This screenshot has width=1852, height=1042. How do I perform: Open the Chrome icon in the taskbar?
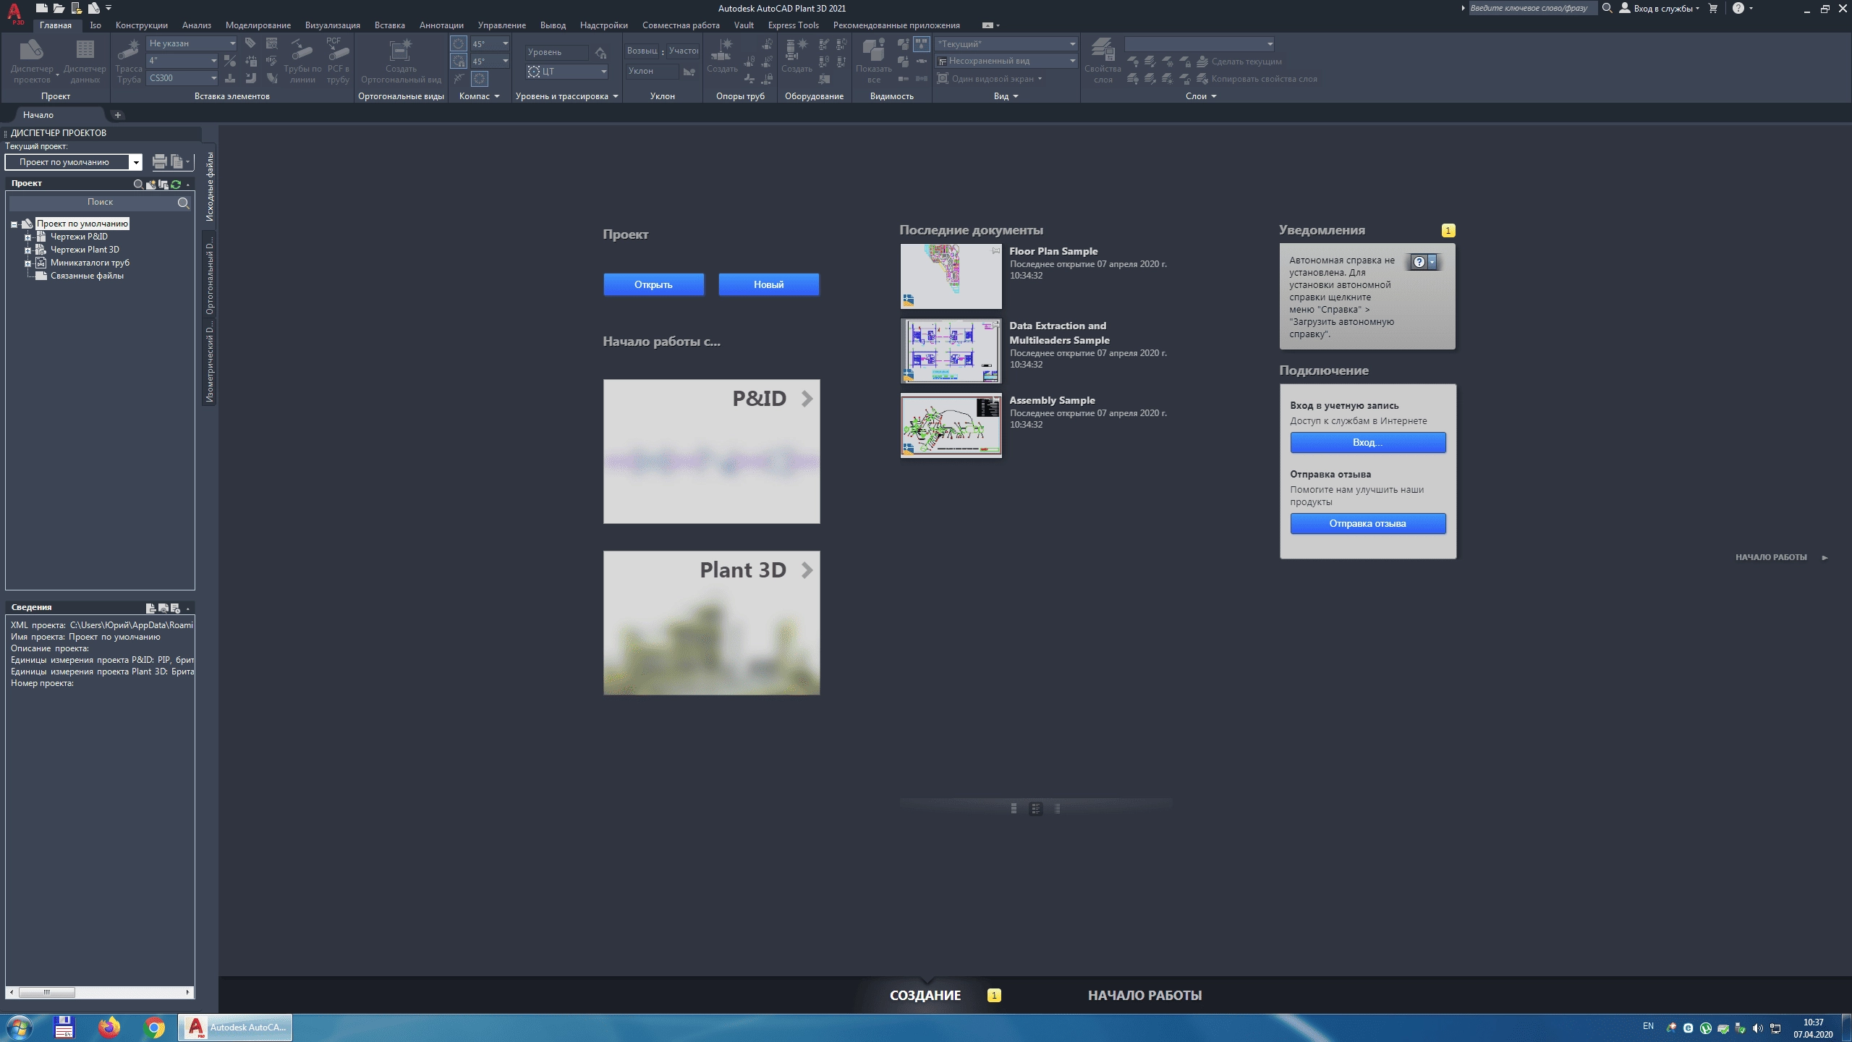pyautogui.click(x=154, y=1027)
